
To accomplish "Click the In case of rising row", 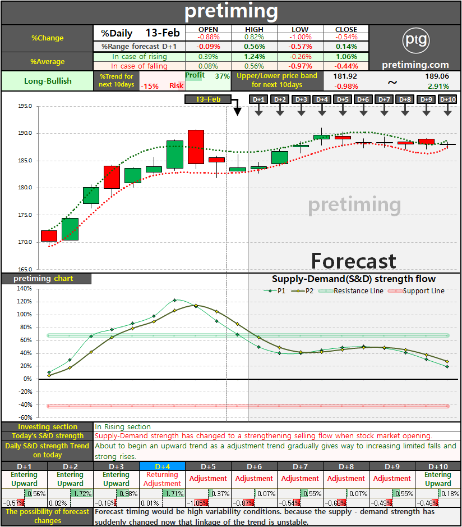I will (231, 56).
